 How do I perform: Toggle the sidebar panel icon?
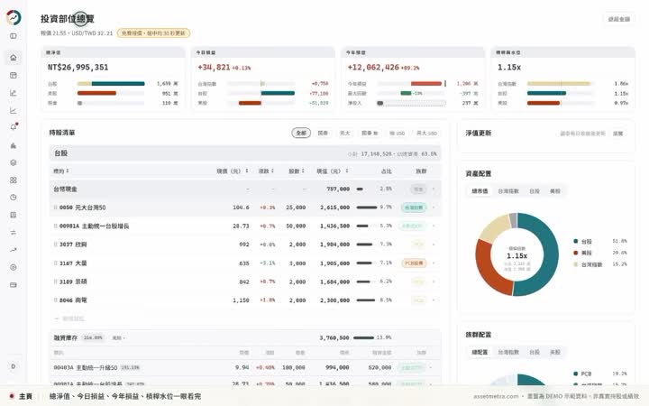14,36
